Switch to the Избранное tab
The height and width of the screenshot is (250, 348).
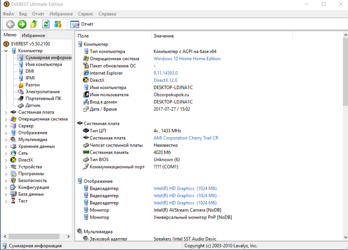coord(33,35)
